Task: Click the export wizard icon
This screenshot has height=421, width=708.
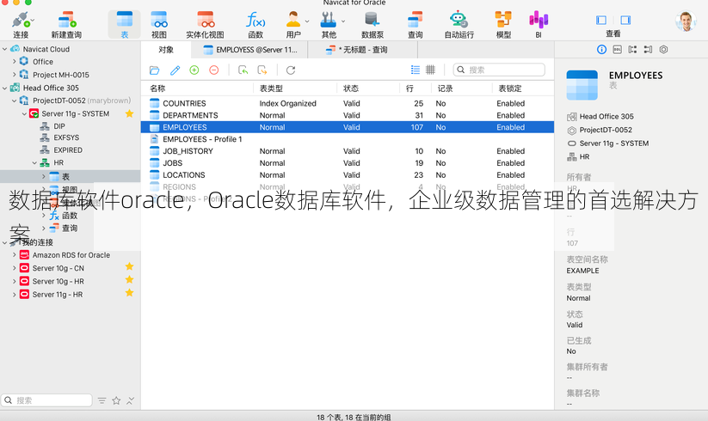Action: 262,70
